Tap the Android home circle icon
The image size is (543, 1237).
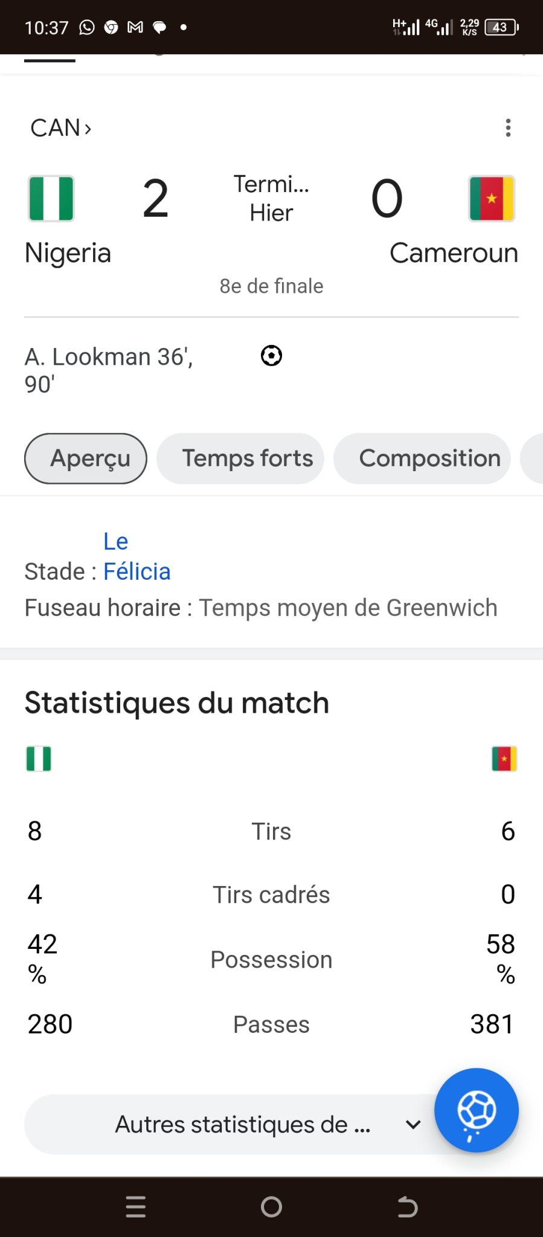pos(271,1207)
